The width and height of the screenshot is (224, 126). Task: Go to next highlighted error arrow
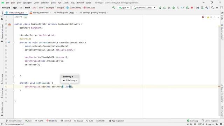coord(218,17)
